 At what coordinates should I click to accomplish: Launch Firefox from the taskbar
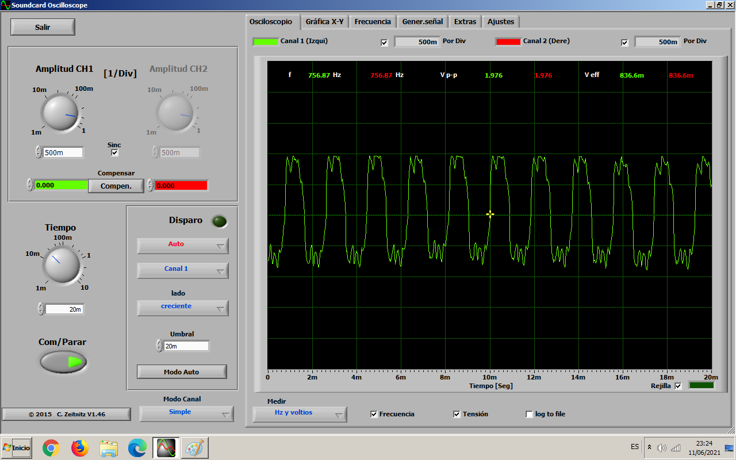pyautogui.click(x=80, y=447)
